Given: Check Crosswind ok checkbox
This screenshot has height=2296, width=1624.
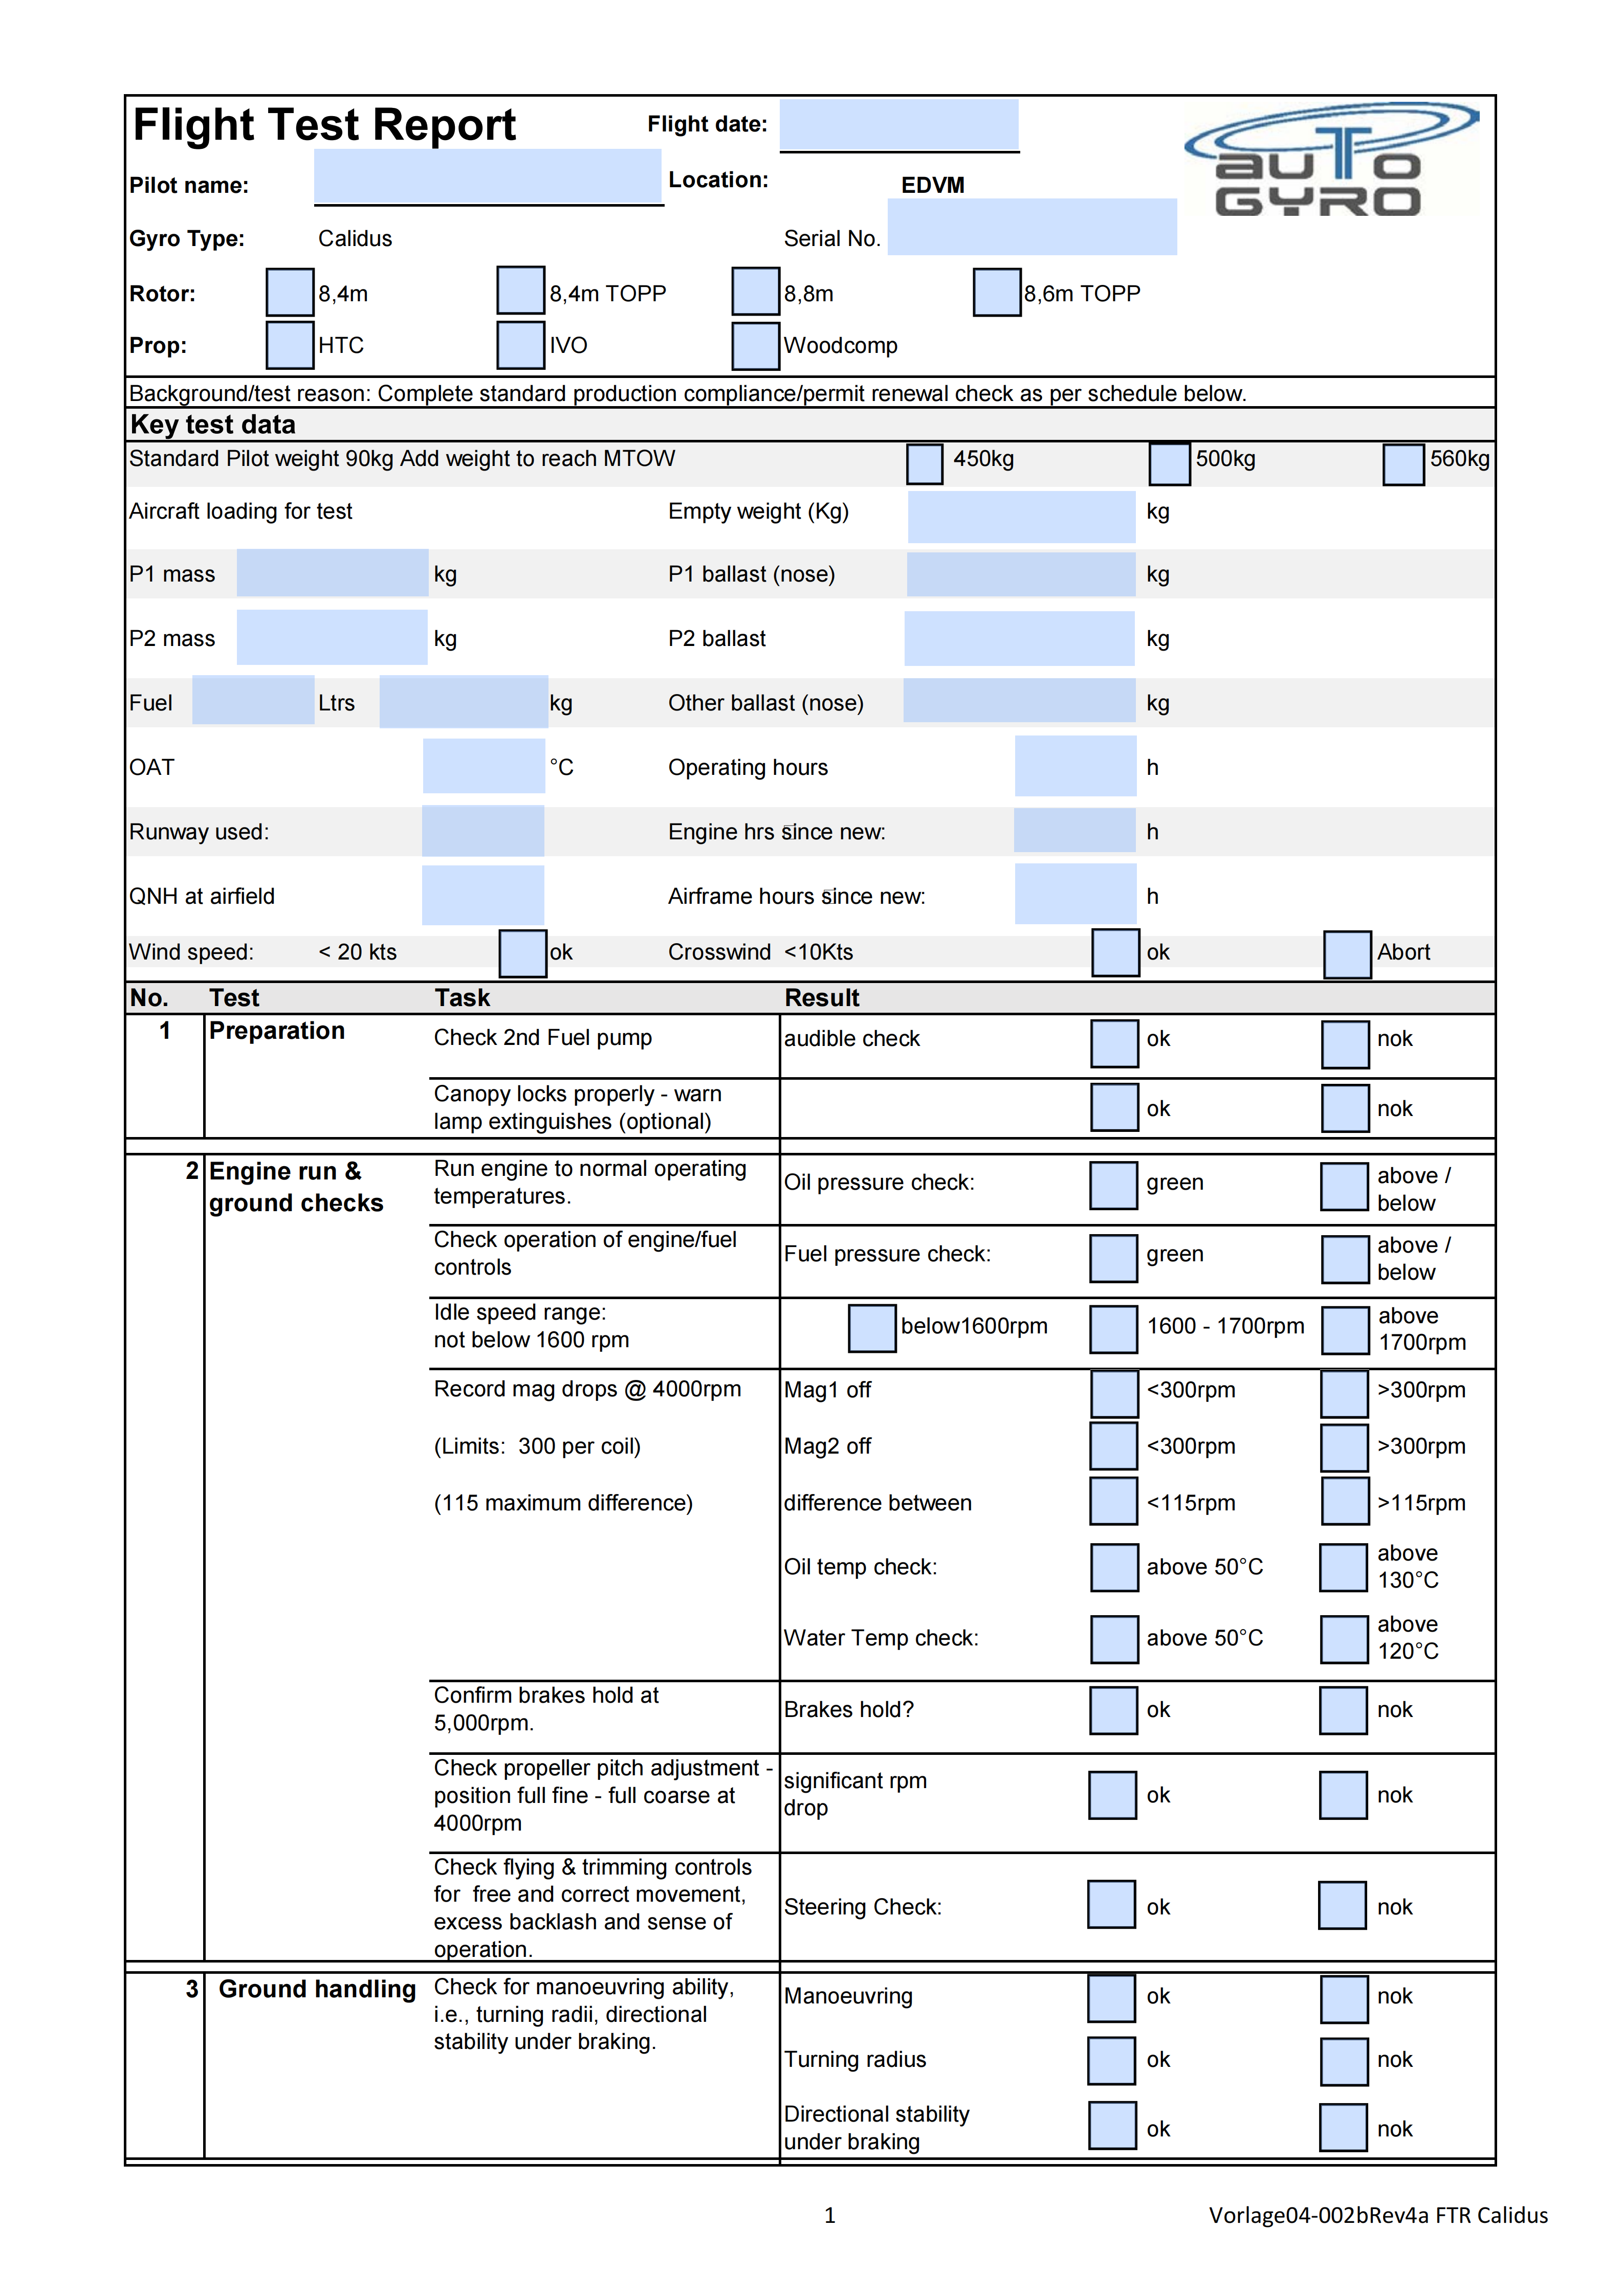Looking at the screenshot, I should point(1116,952).
